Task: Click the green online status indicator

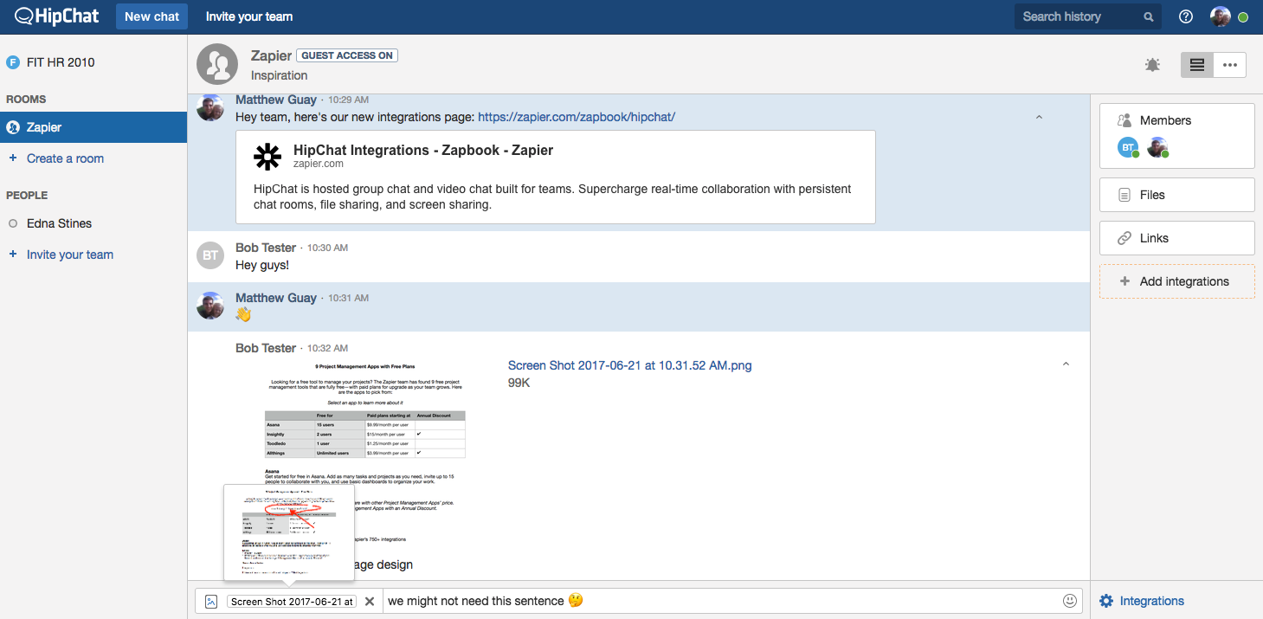Action: click(x=1243, y=16)
